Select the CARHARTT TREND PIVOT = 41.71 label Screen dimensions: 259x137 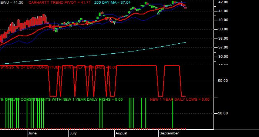point(60,3)
